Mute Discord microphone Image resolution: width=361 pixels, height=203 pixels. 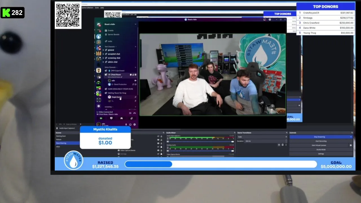pyautogui.click(x=126, y=124)
